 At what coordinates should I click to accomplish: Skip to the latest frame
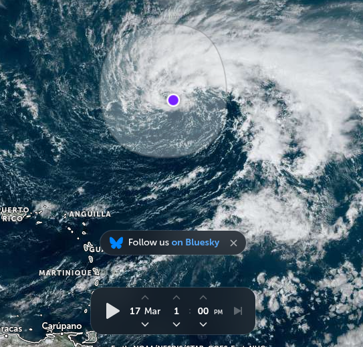[x=238, y=311]
